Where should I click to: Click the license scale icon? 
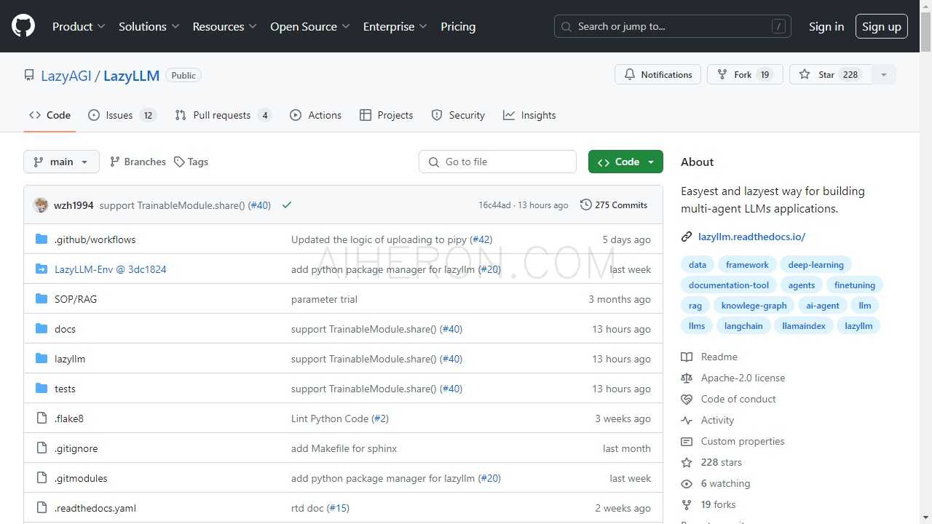687,378
